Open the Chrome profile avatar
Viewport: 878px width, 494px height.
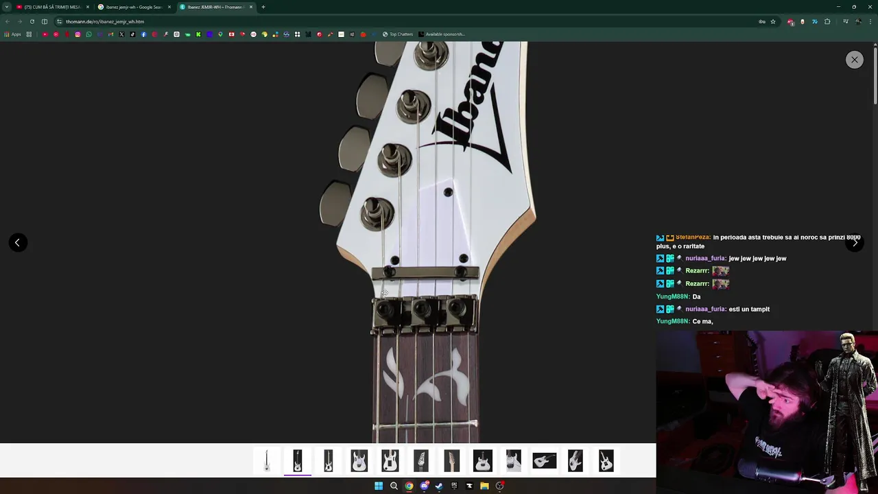858,21
